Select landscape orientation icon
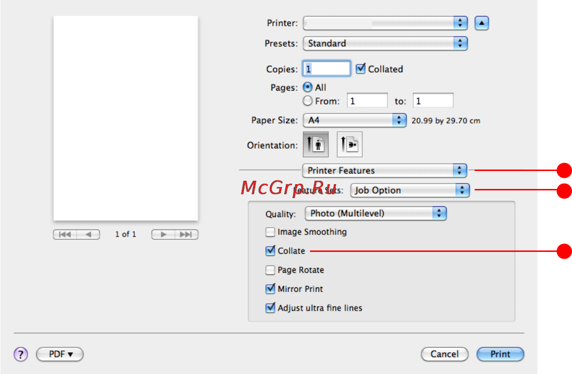This screenshot has height=374, width=572. (x=350, y=144)
